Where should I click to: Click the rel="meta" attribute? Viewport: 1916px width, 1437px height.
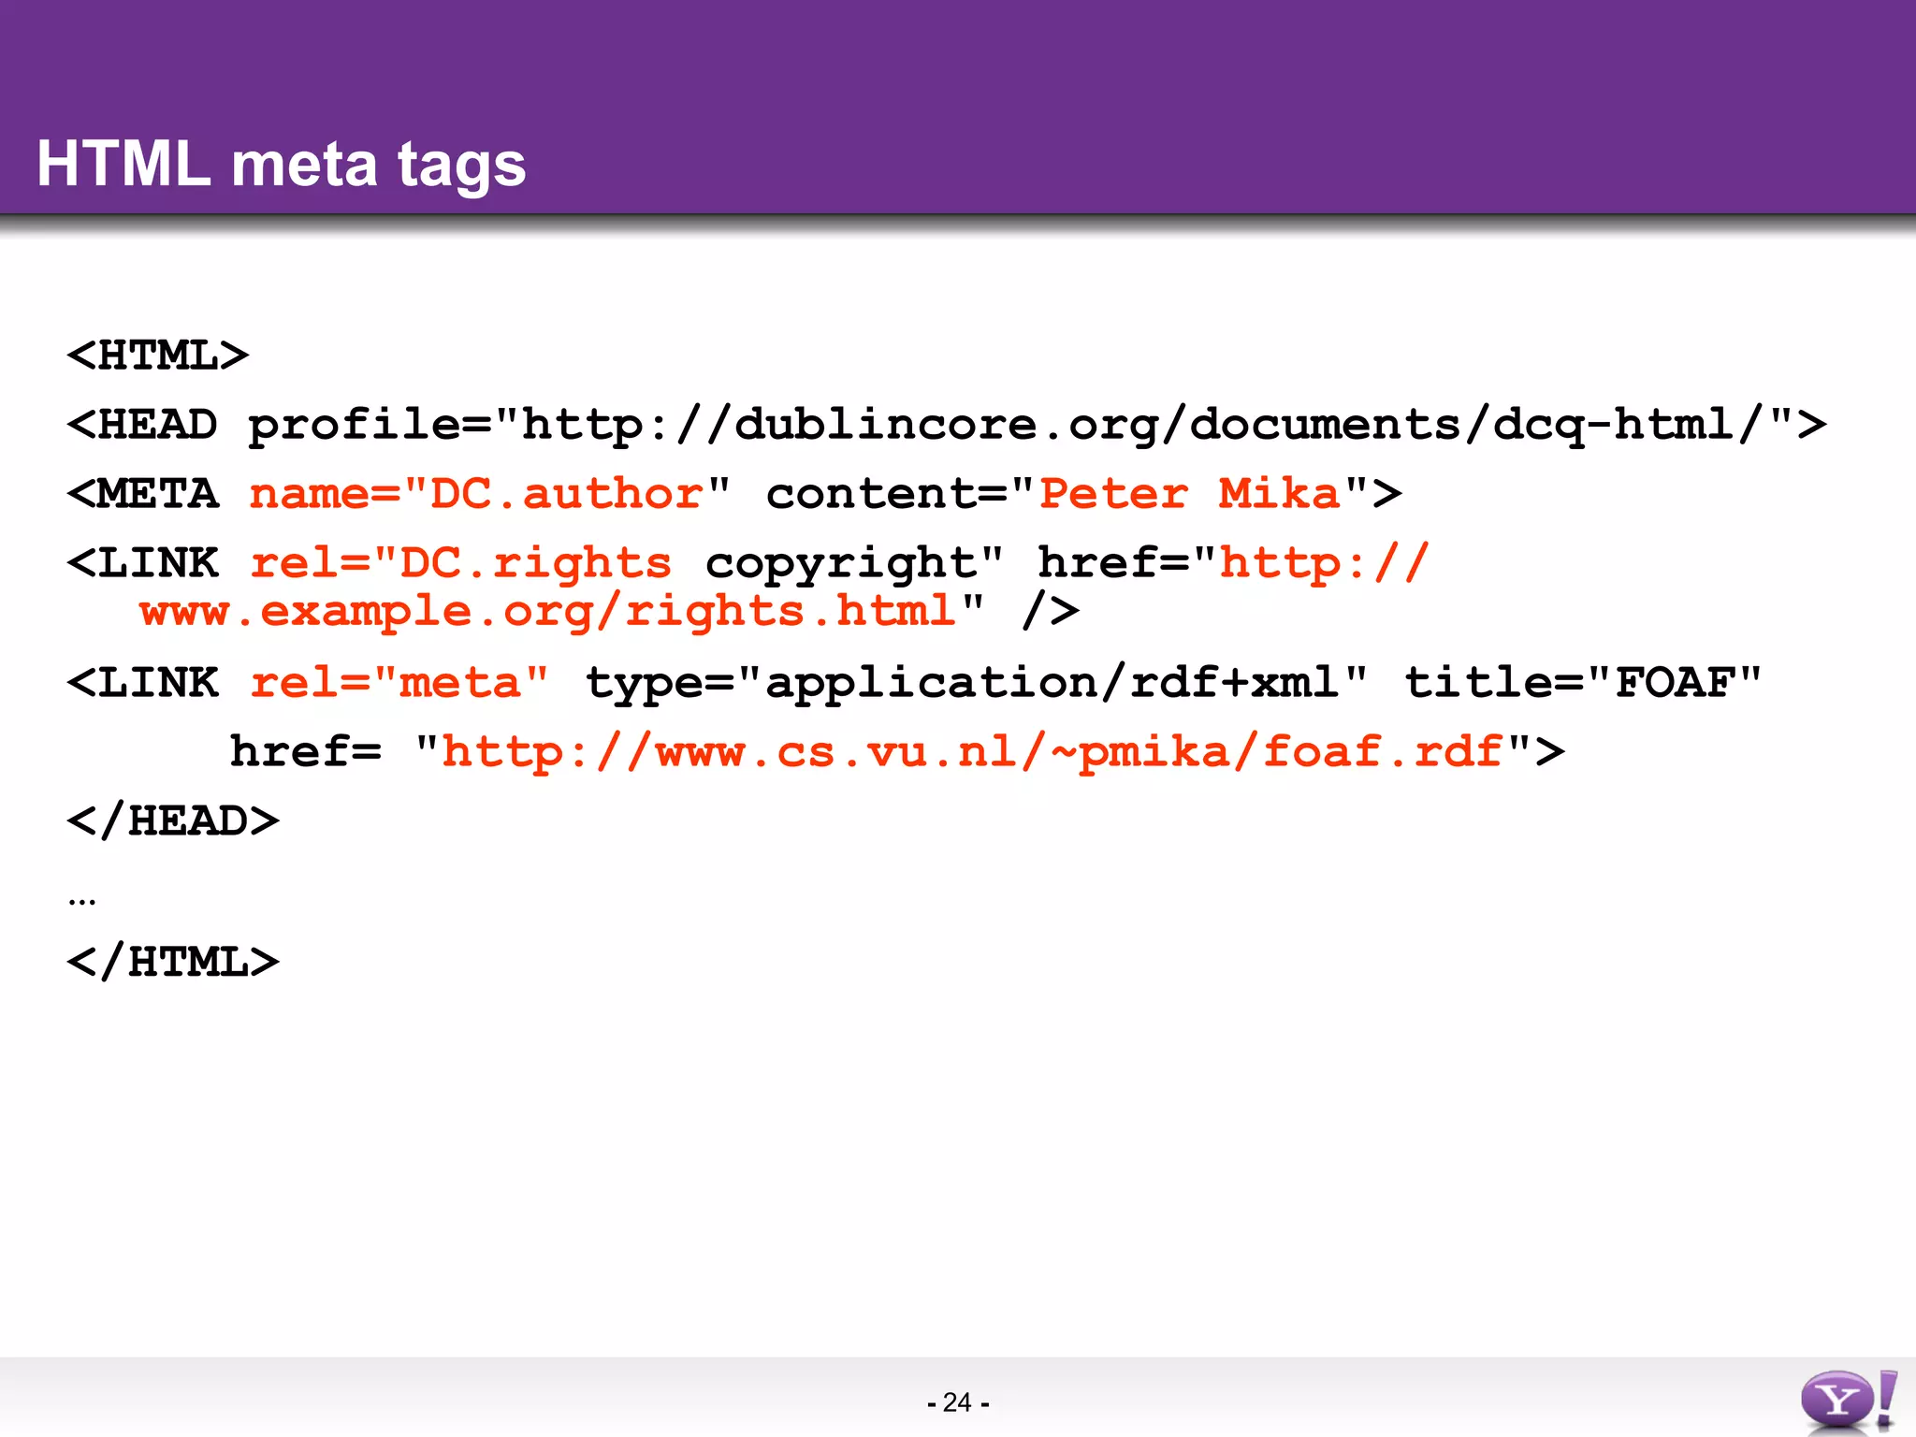click(x=399, y=683)
